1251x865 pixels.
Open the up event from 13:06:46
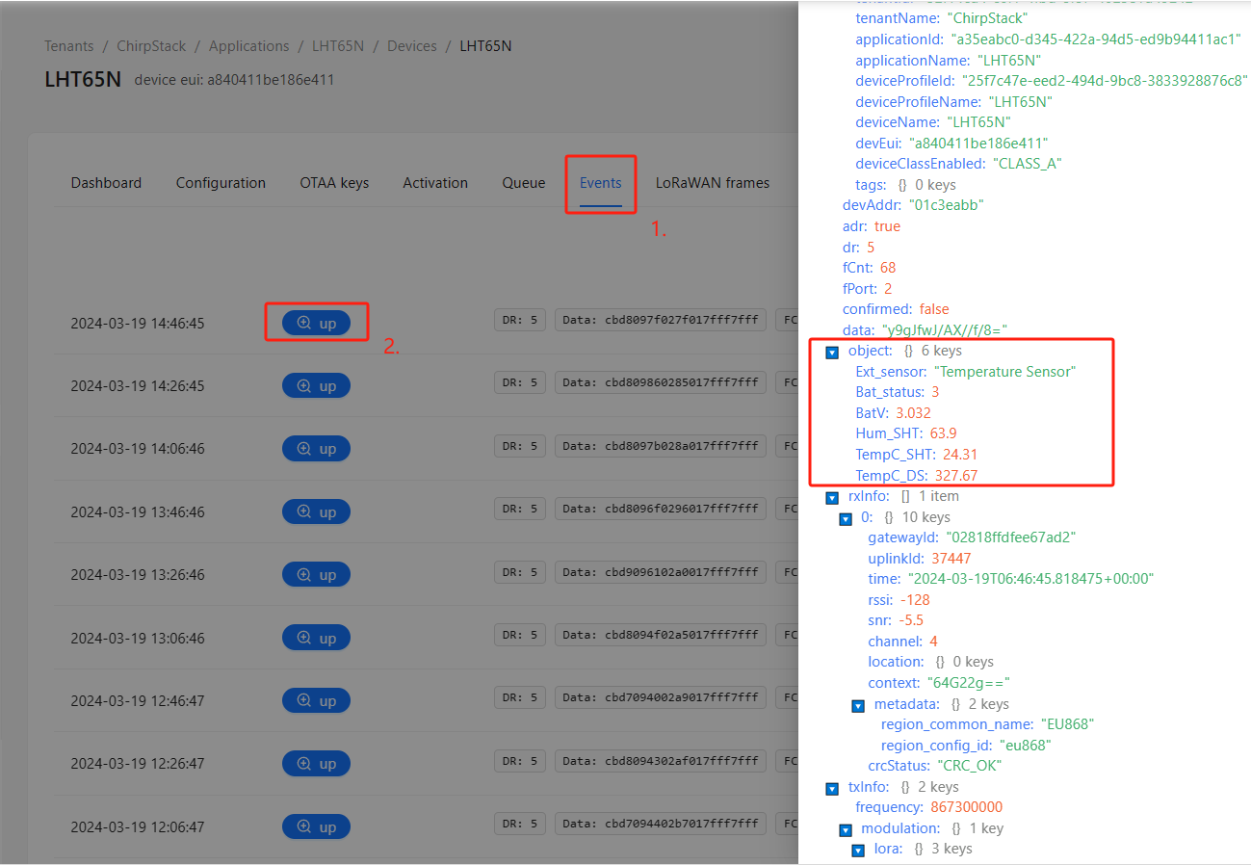pyautogui.click(x=316, y=638)
